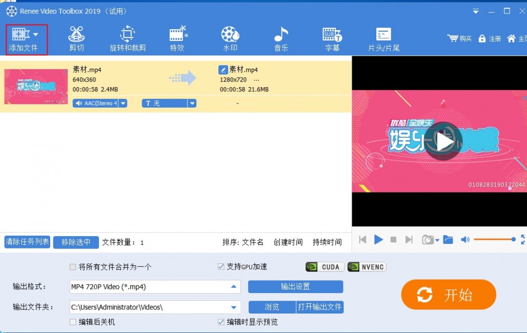Play the preview video
Screen dimensions: 527x333
click(378, 240)
